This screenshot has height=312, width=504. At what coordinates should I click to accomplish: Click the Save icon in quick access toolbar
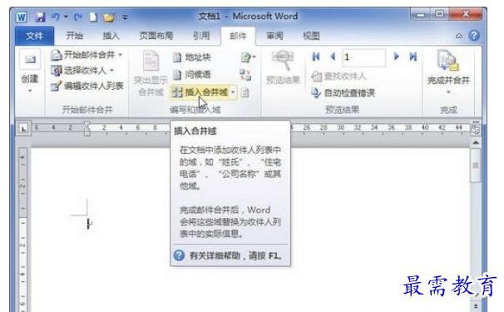[40, 17]
